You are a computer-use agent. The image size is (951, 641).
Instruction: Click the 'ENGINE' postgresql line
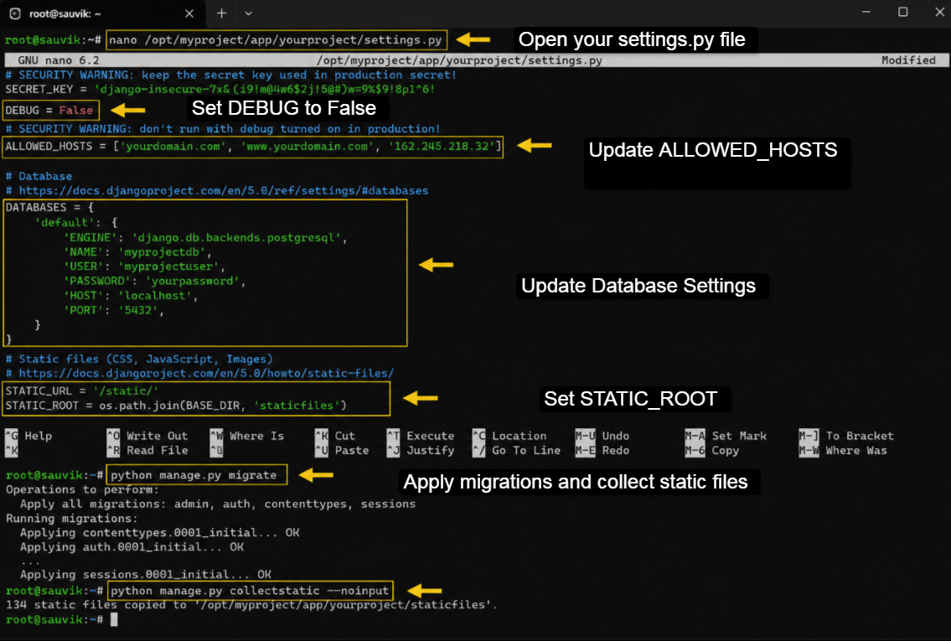(205, 238)
